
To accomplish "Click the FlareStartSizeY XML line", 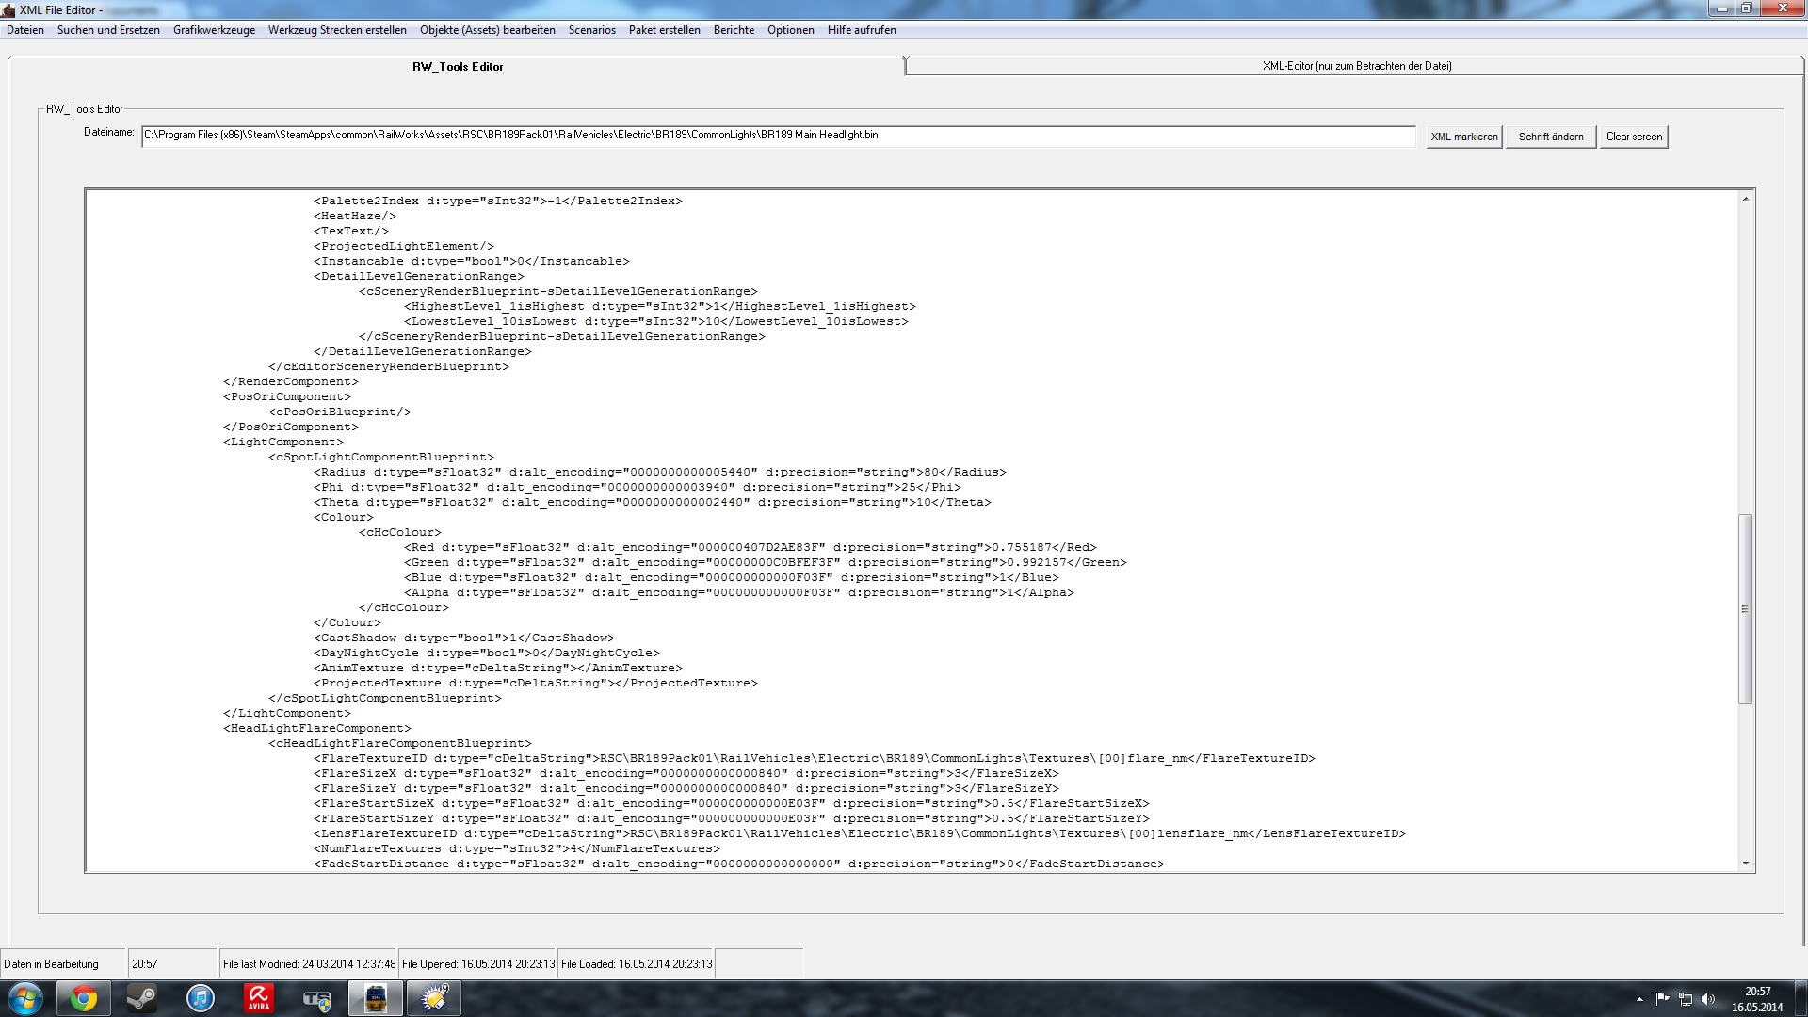I will [732, 818].
